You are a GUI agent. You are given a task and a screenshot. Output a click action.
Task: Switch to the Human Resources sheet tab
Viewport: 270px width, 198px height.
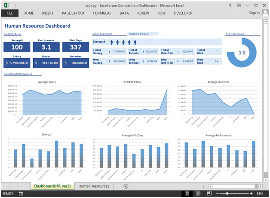(94, 186)
